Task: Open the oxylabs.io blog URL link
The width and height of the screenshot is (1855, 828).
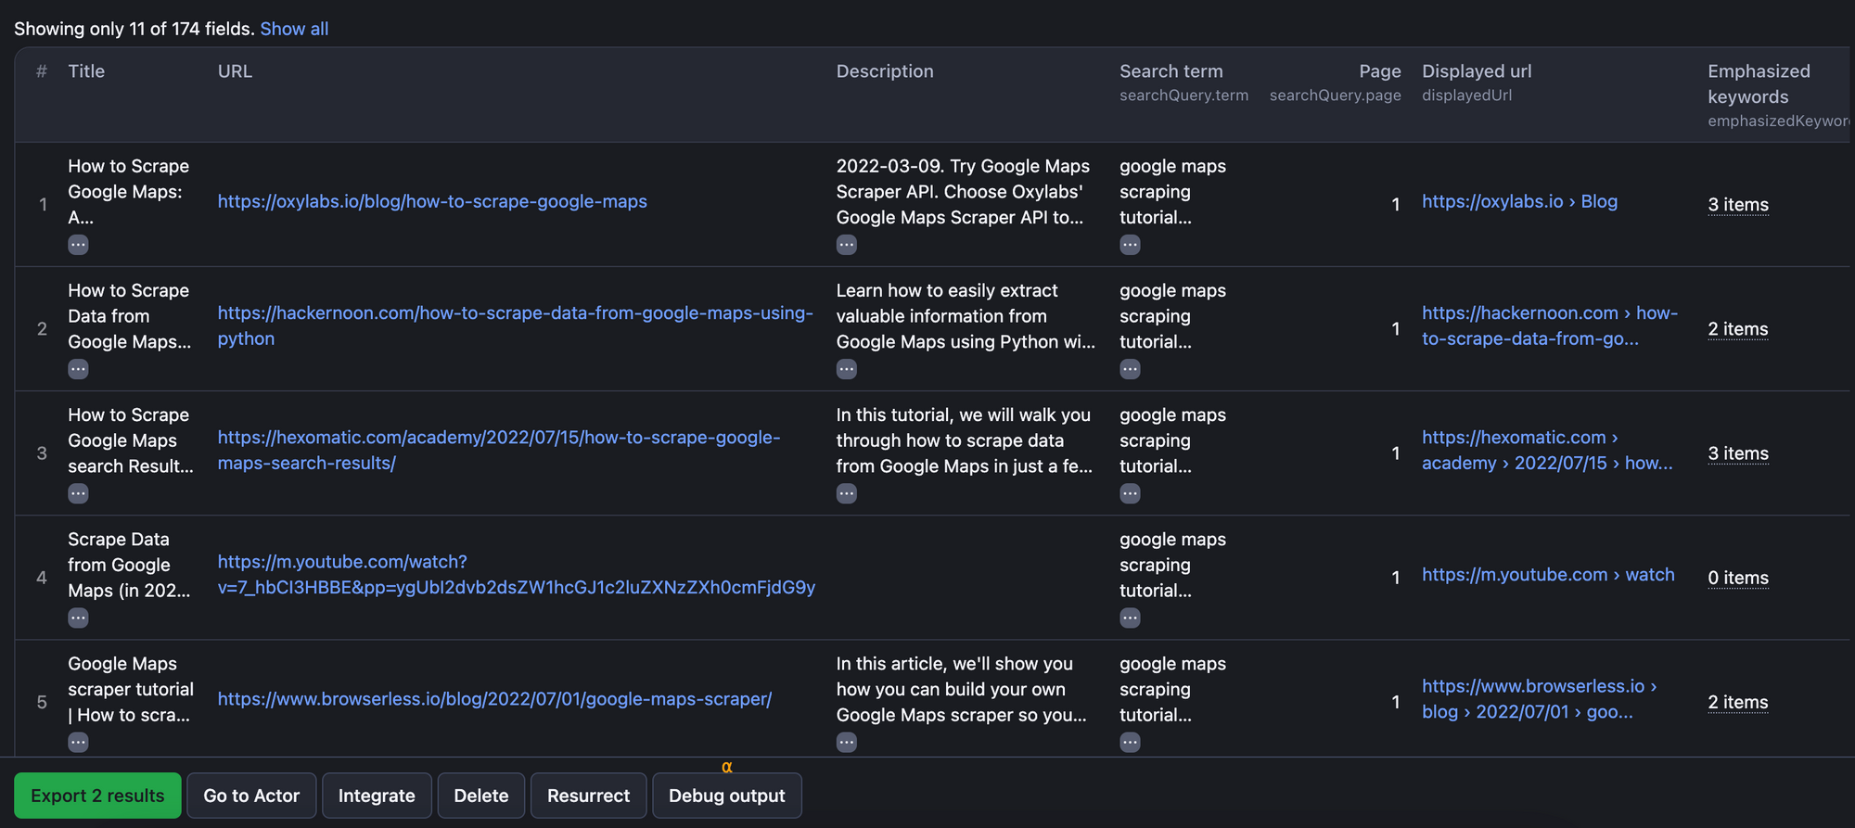Action: coord(432,201)
